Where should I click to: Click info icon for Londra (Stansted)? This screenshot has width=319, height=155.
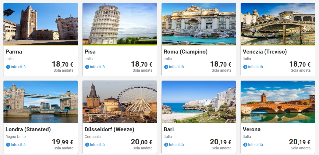click(8, 145)
